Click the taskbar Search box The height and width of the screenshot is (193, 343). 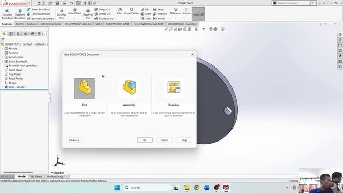click(x=147, y=188)
